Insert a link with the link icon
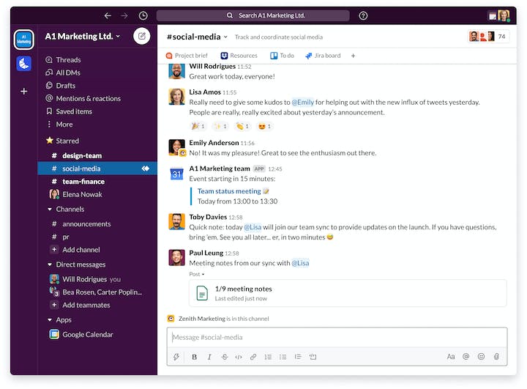 253,357
